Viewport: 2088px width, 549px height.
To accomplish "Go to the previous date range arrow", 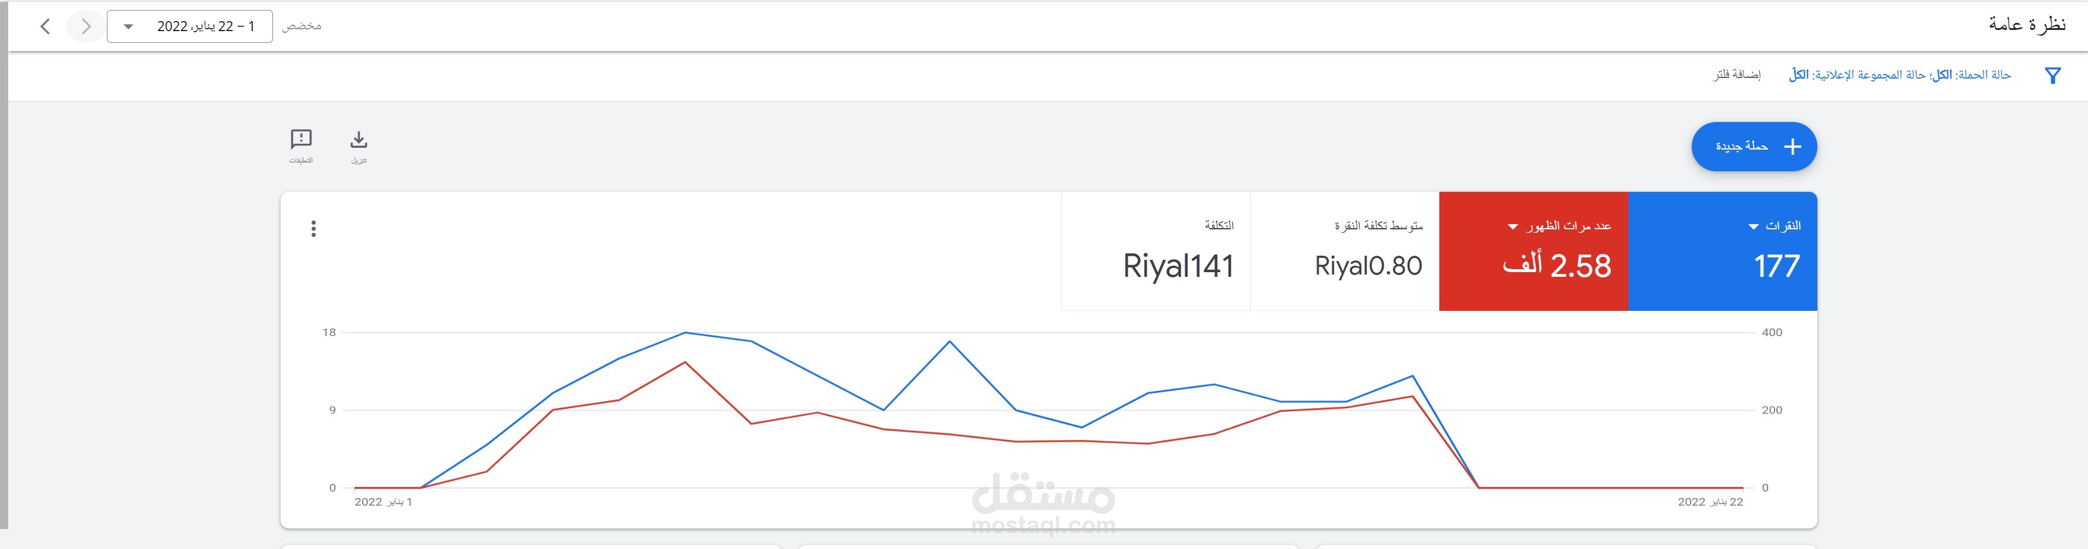I will (45, 27).
